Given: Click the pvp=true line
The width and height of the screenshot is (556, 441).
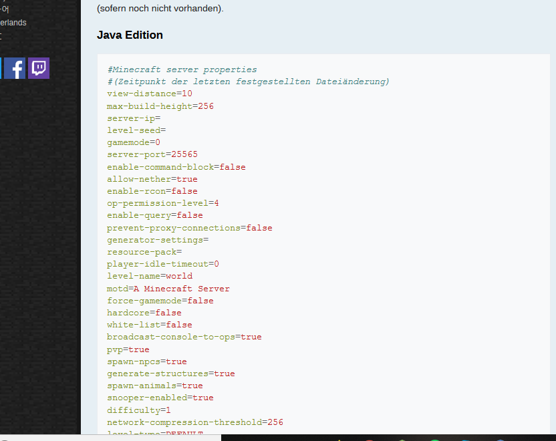Looking at the screenshot, I should coord(128,350).
